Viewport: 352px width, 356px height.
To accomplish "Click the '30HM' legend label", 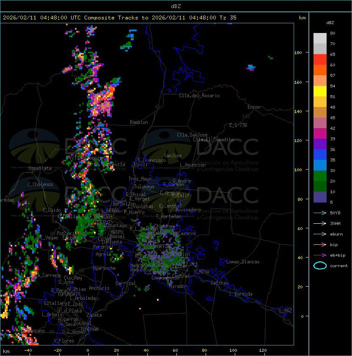I will [x=335, y=223].
